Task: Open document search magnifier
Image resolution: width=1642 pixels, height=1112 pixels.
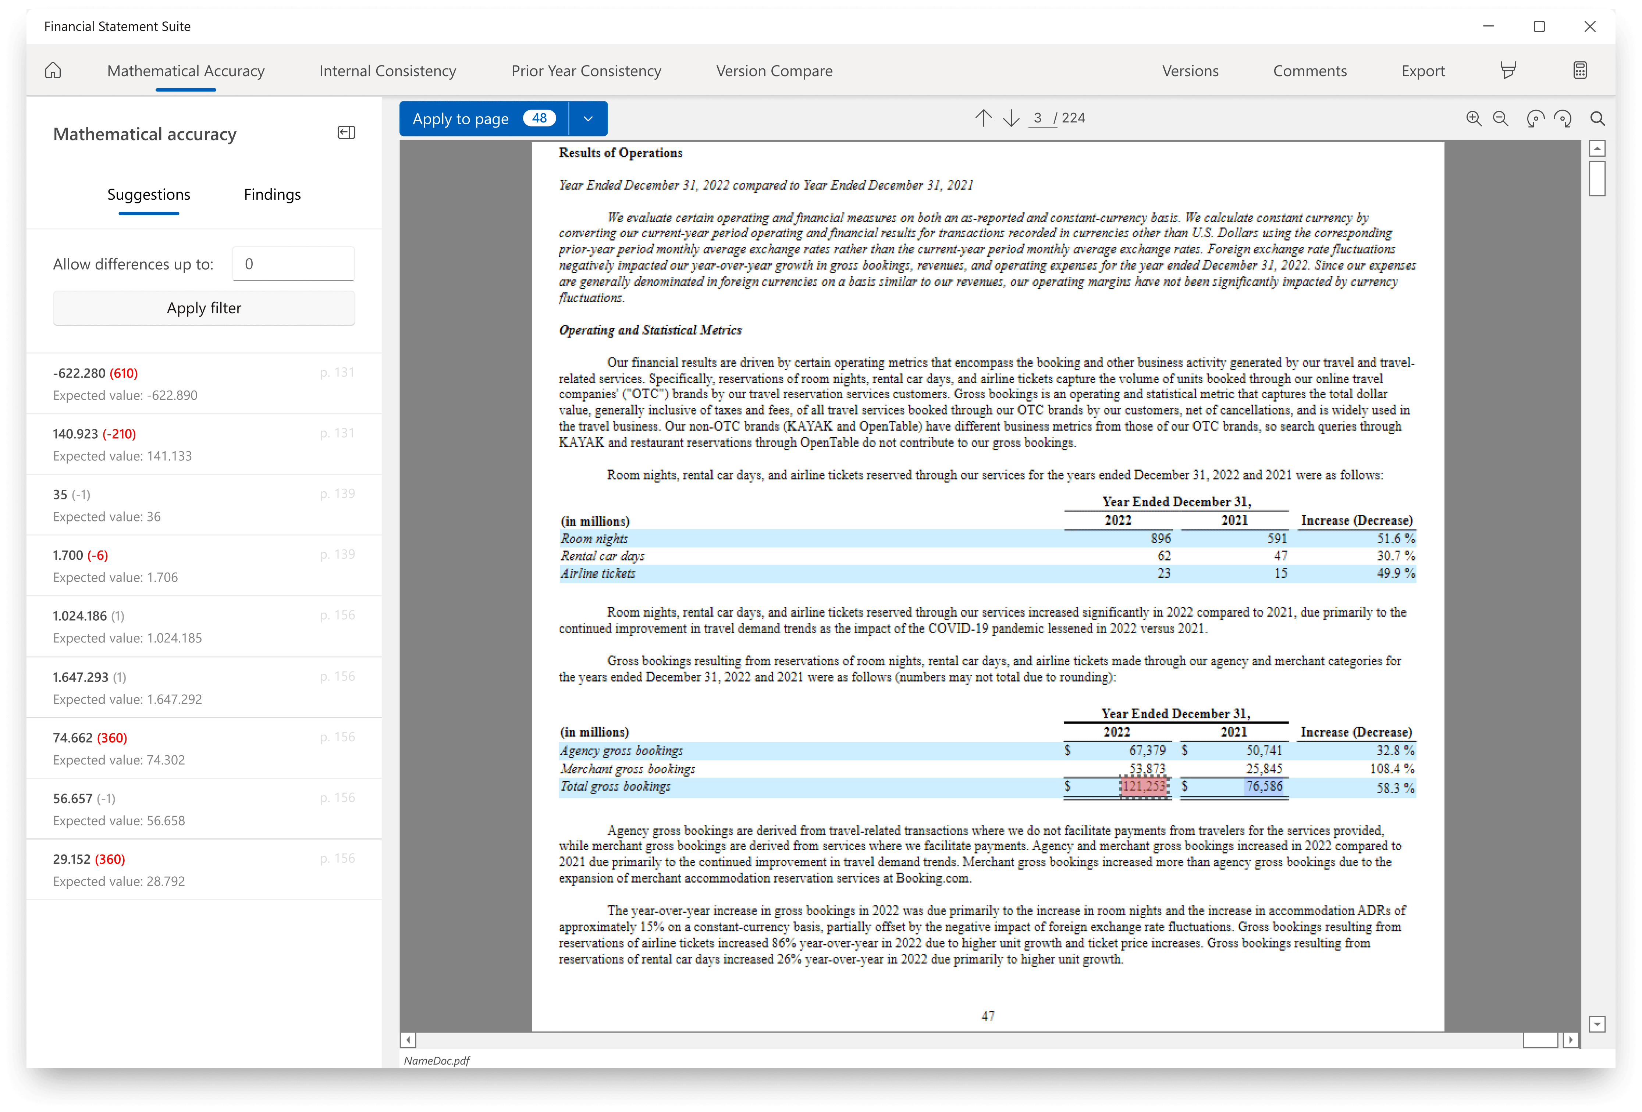Action: (x=1597, y=119)
